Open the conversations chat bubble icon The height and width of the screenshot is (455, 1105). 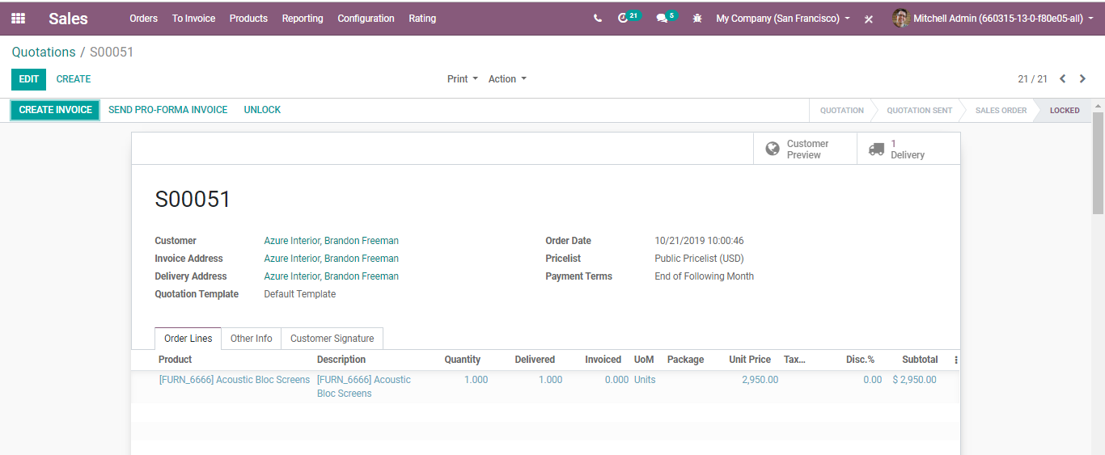pos(662,19)
